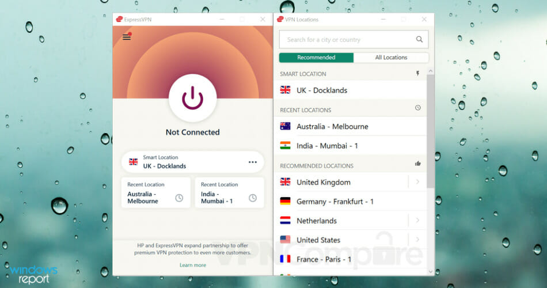Screen dimensions: 547x288
Task: Select UK - Docklands in the locations list
Action: tap(350, 90)
